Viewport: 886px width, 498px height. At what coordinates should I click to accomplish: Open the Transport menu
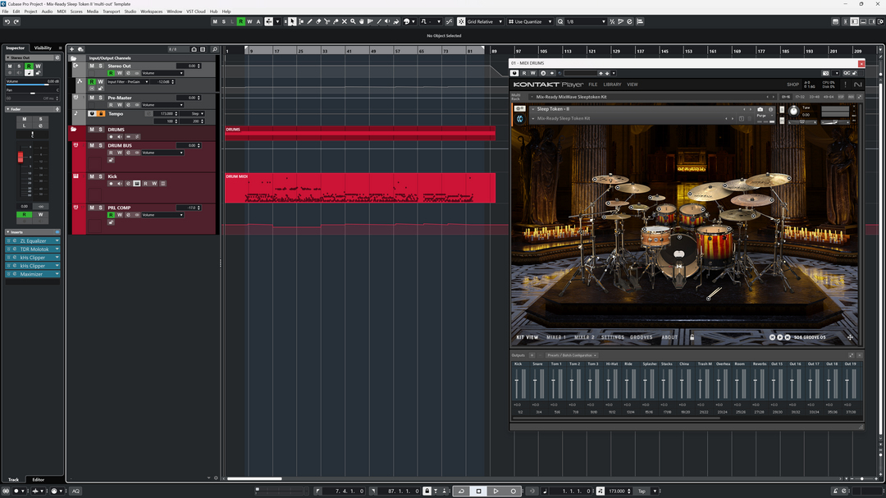tap(112, 11)
